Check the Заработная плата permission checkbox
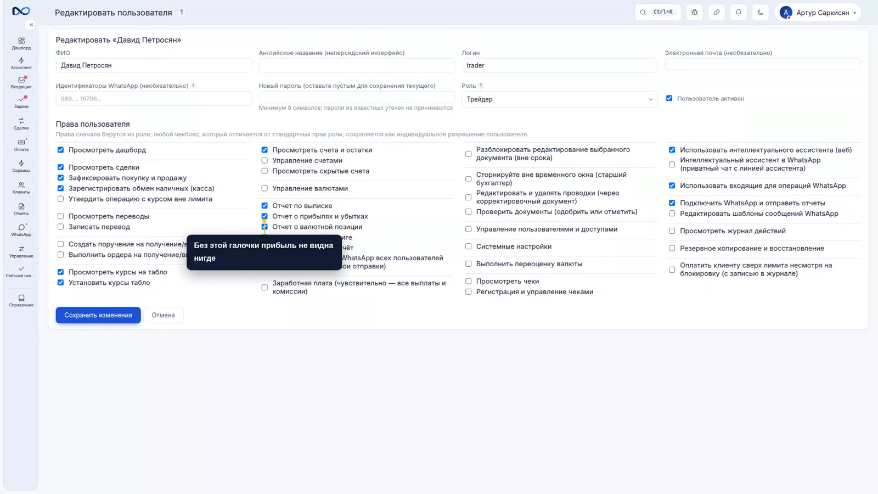This screenshot has height=494, width=878. (x=264, y=287)
